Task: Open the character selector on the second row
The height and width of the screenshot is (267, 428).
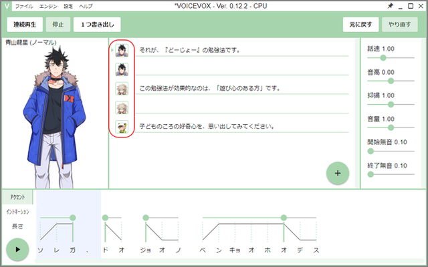Action: click(x=121, y=69)
